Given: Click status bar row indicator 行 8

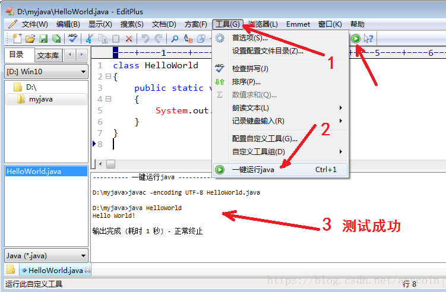Looking at the screenshot, I should point(410,284).
